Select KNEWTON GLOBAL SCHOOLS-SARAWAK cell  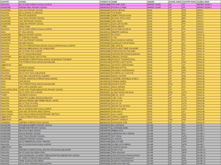pyautogui.click(x=59, y=98)
